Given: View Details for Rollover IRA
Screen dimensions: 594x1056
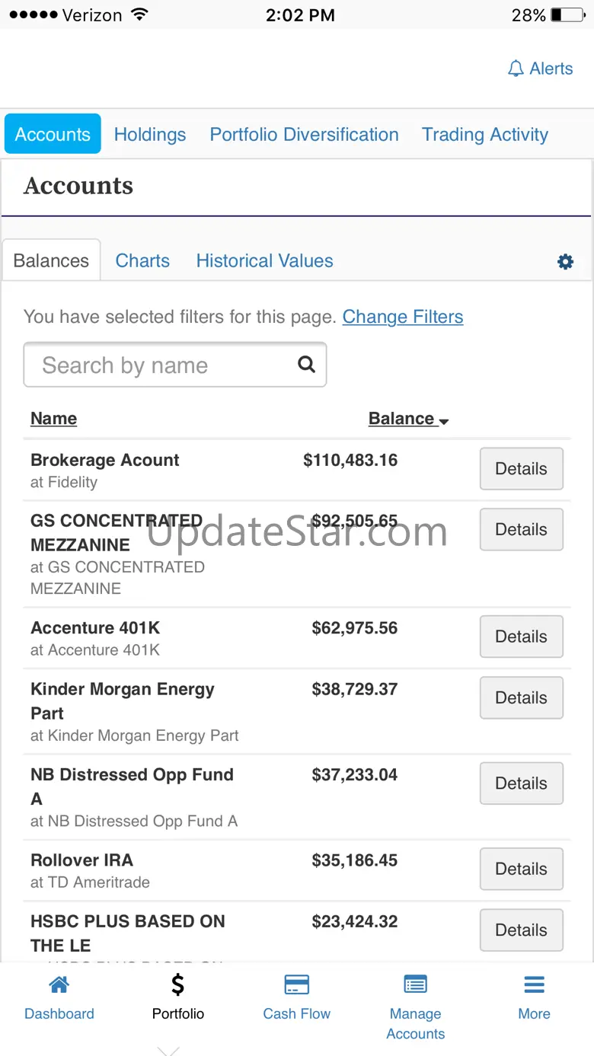Looking at the screenshot, I should pos(521,869).
